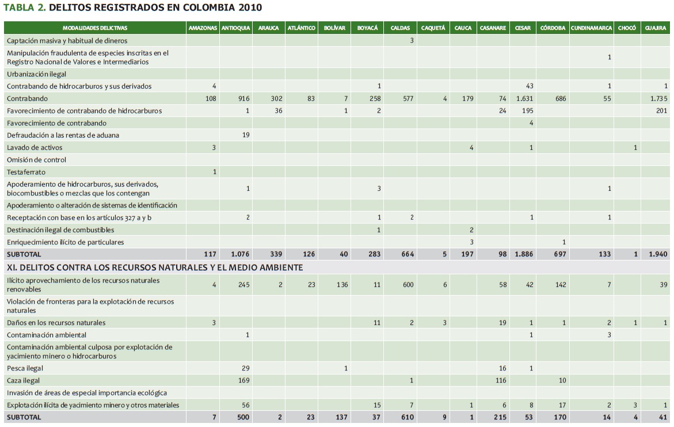Click the ANTIOQUIA column header
Screen dimensions: 674x427
(x=235, y=28)
